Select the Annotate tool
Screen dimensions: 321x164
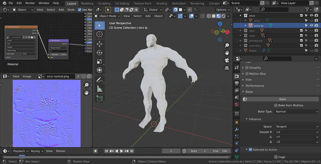point(100,80)
